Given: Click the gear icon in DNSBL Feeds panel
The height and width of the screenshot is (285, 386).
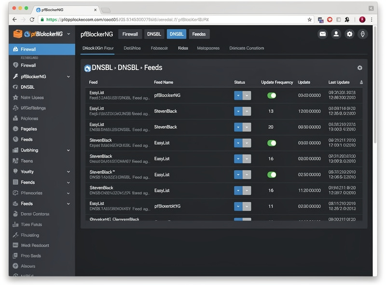Looking at the screenshot, I should click(x=359, y=68).
